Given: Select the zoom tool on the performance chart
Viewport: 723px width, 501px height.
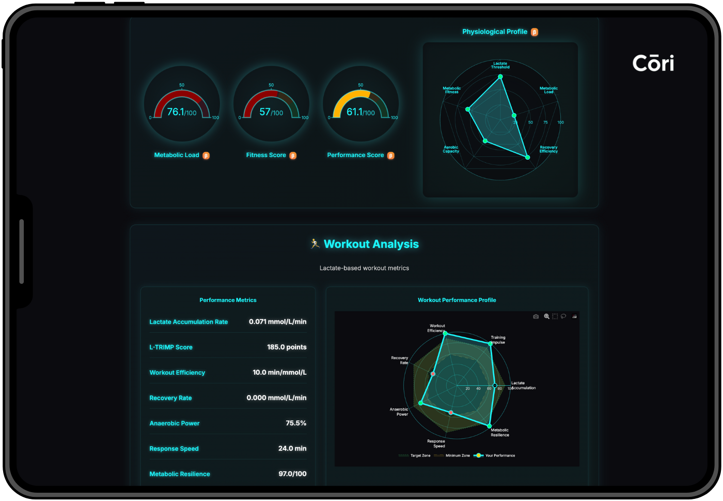Looking at the screenshot, I should pyautogui.click(x=546, y=316).
